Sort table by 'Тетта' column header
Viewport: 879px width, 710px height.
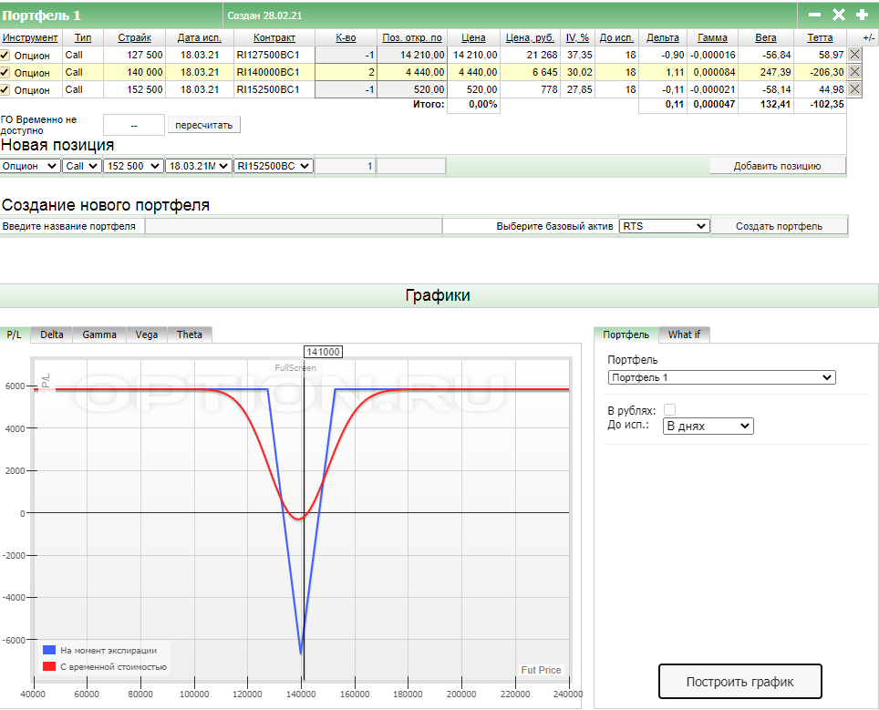click(x=820, y=37)
